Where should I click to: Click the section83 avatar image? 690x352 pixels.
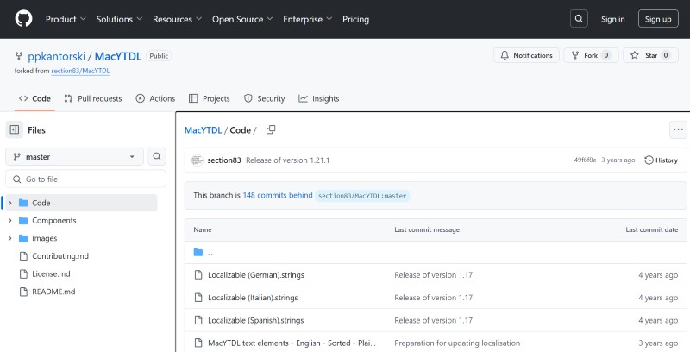pyautogui.click(x=198, y=160)
